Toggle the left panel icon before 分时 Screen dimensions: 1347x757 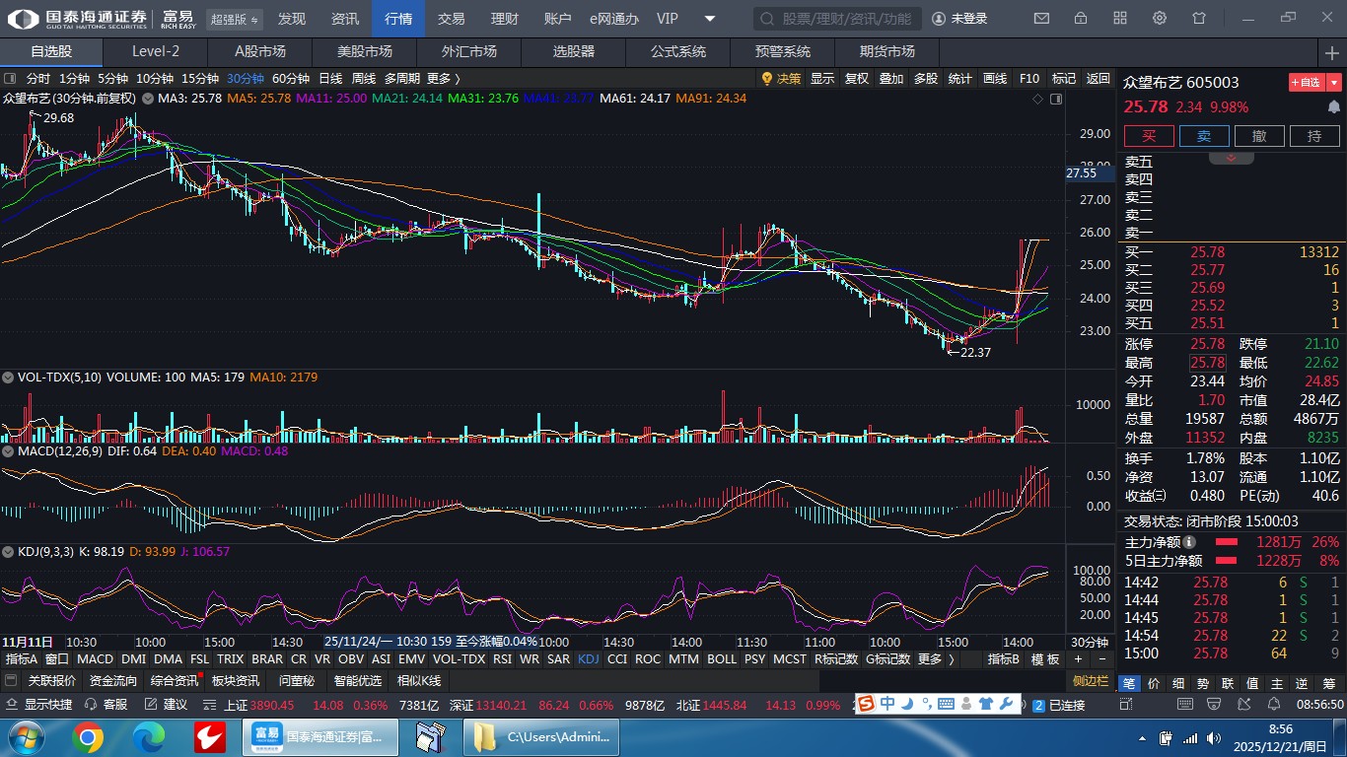pos(10,79)
